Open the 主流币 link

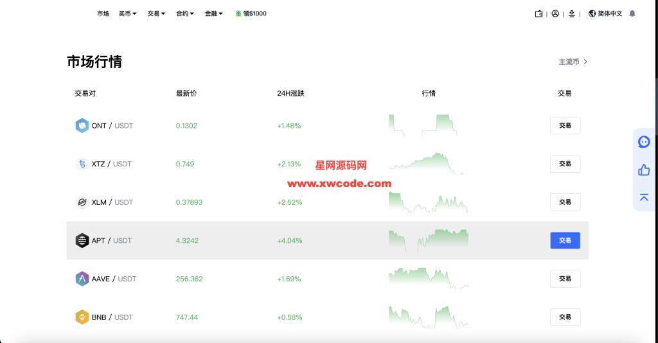pyautogui.click(x=573, y=62)
